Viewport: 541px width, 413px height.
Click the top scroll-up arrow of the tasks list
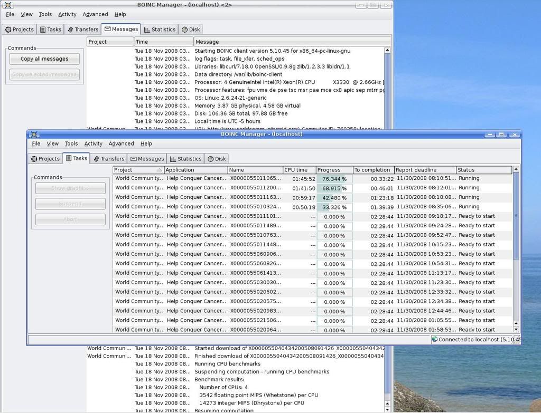point(516,169)
